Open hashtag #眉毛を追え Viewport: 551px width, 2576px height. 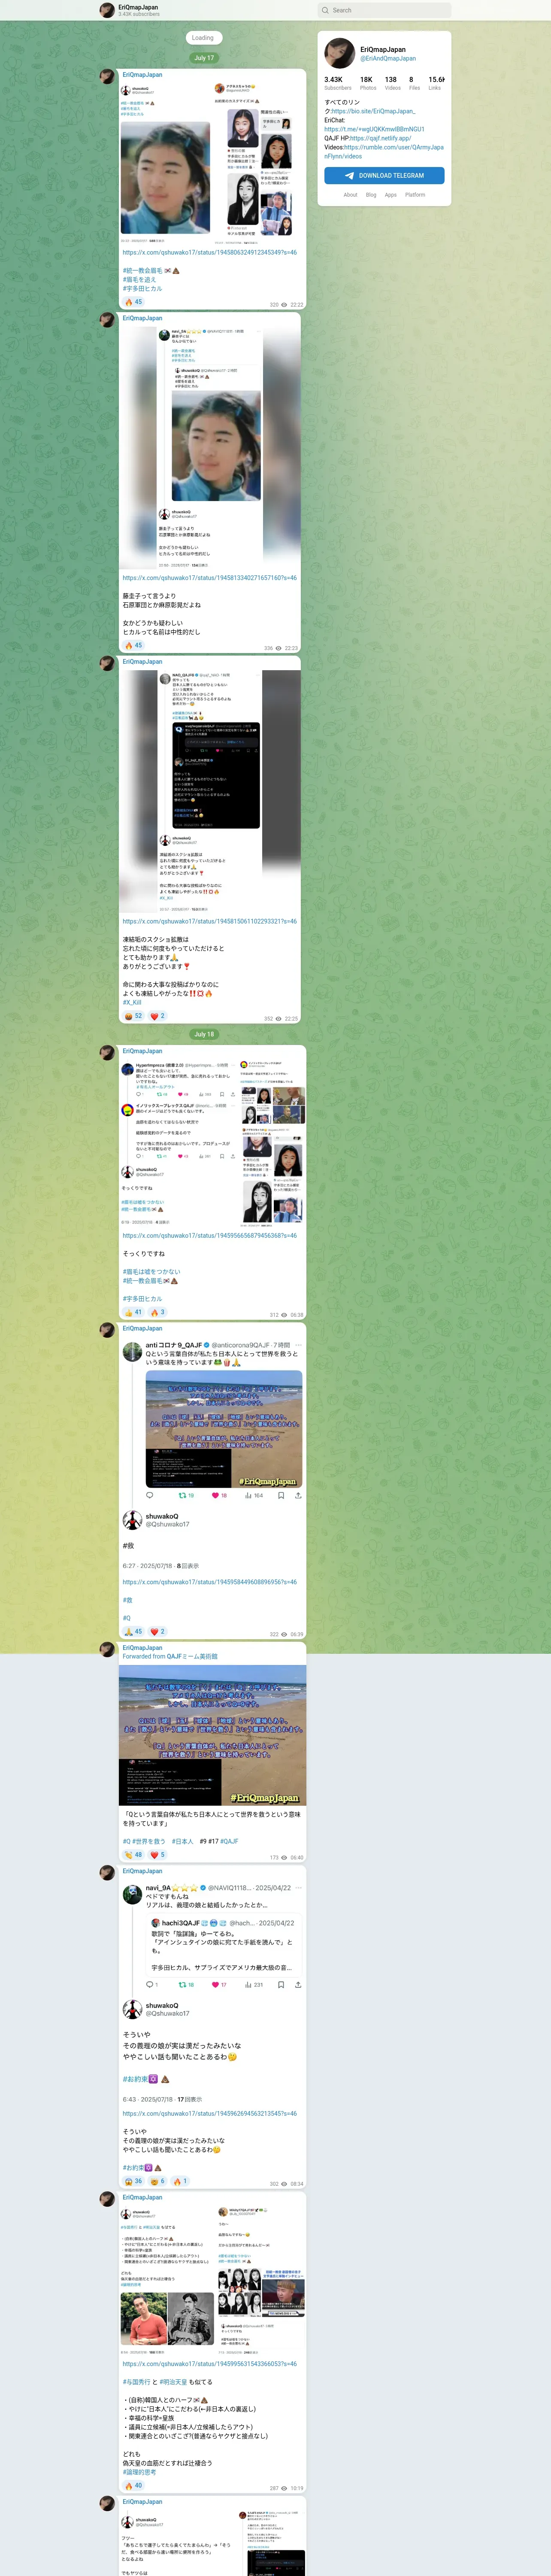pos(140,279)
